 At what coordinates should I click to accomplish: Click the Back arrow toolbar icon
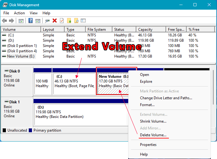[x=4, y=21]
